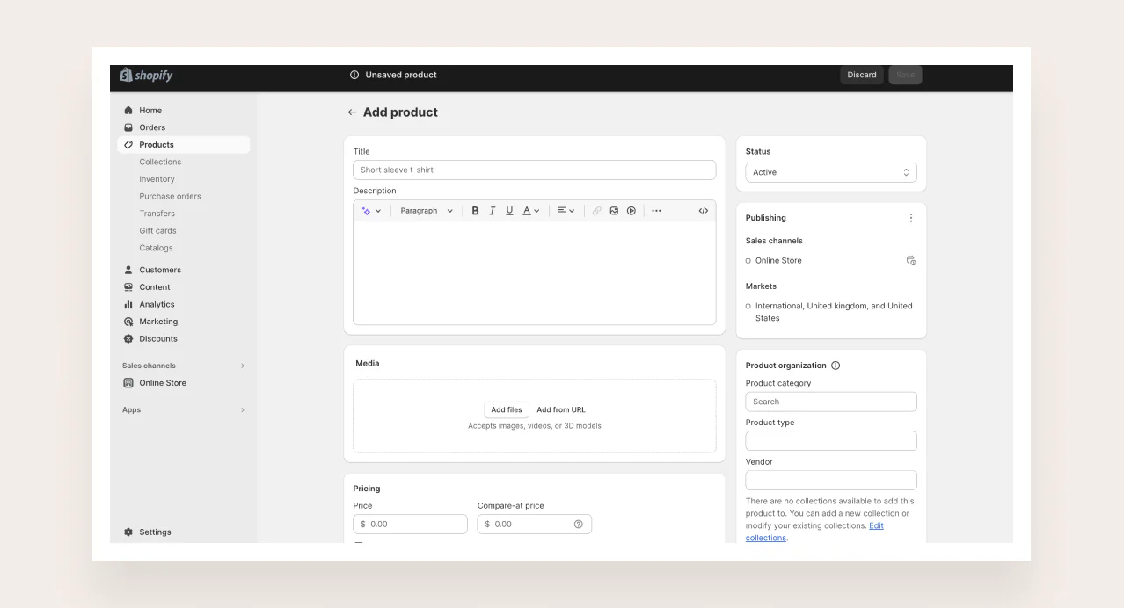Open Online Store publish schedule icon
The width and height of the screenshot is (1124, 608).
911,261
